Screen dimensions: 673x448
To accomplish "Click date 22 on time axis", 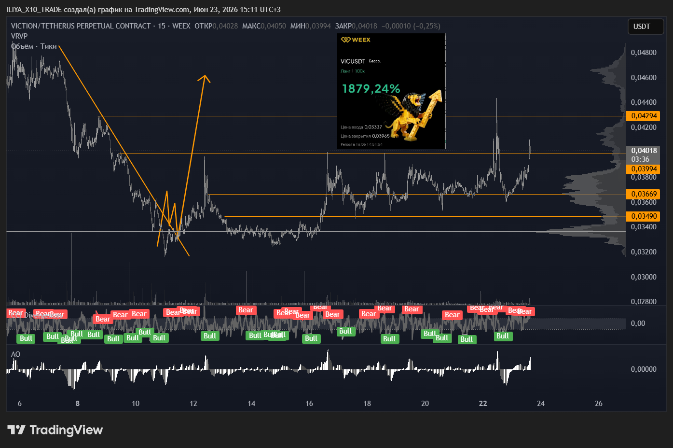I will tap(483, 404).
